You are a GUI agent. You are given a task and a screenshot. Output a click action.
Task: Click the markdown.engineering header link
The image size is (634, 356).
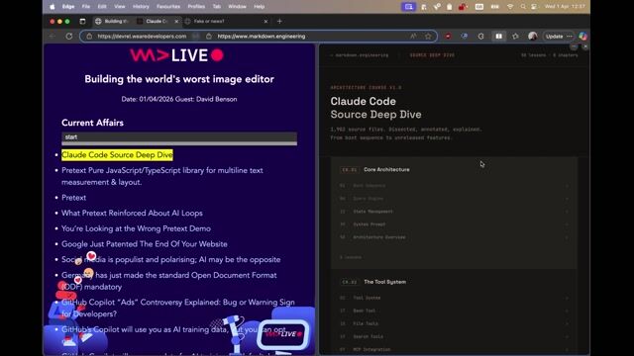[360, 55]
